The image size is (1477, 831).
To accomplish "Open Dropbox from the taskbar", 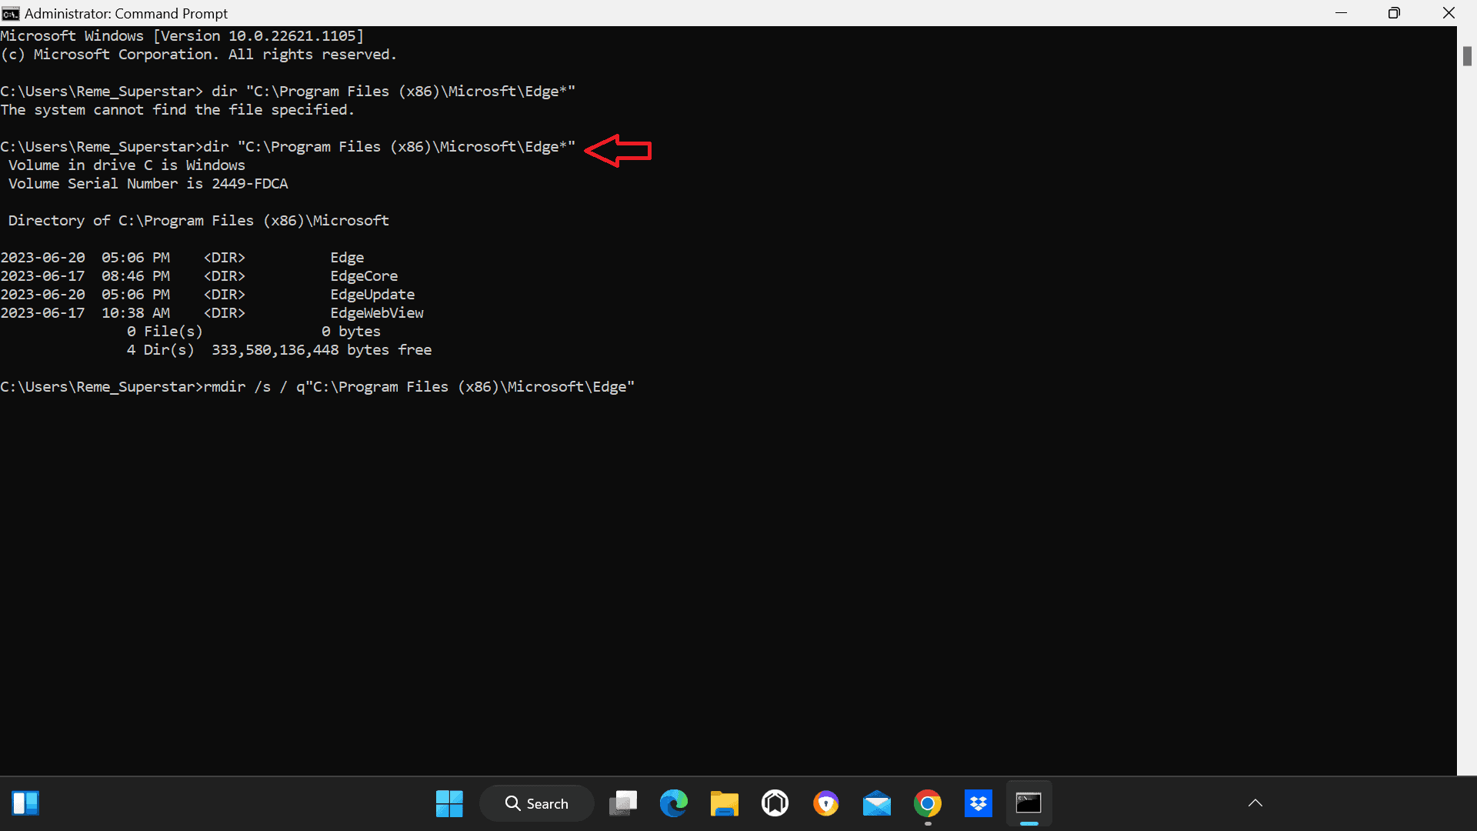I will (979, 803).
